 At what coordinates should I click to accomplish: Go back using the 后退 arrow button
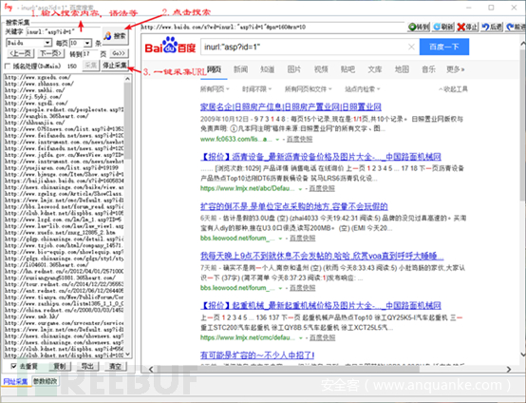point(492,27)
